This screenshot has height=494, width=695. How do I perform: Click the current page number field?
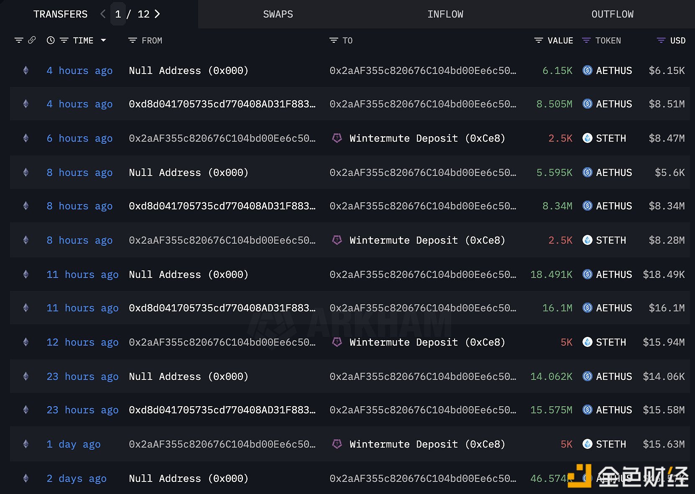(118, 14)
